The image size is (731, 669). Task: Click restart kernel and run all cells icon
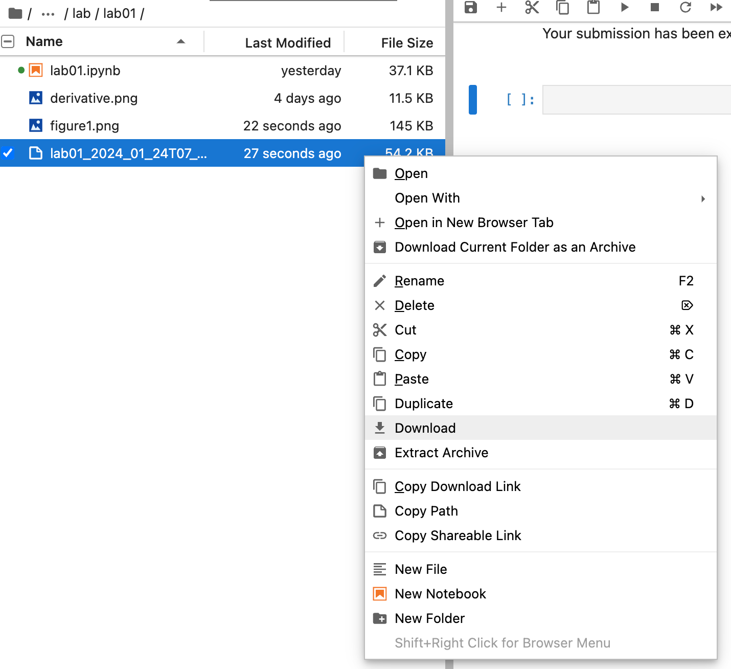[x=716, y=8]
